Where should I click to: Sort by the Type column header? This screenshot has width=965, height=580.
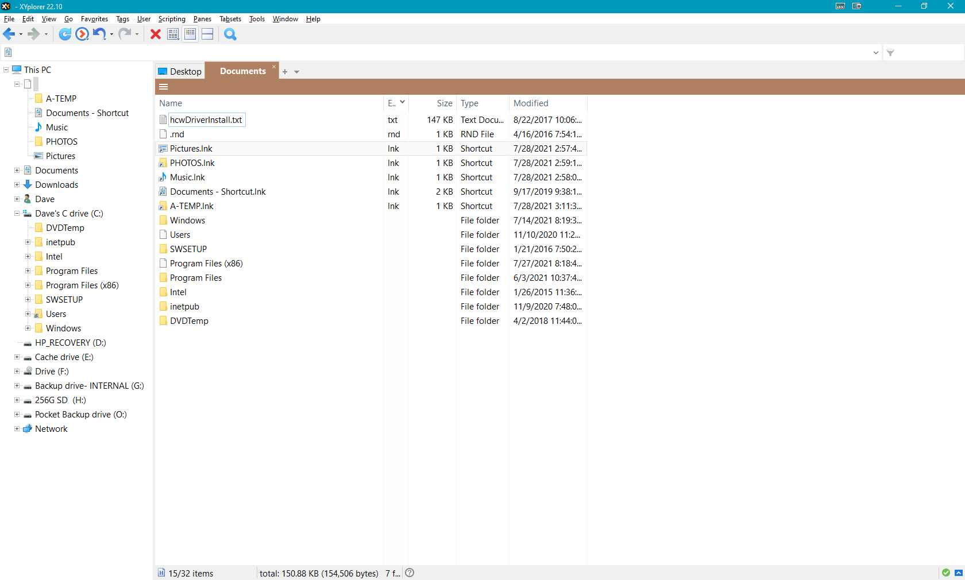click(x=482, y=103)
